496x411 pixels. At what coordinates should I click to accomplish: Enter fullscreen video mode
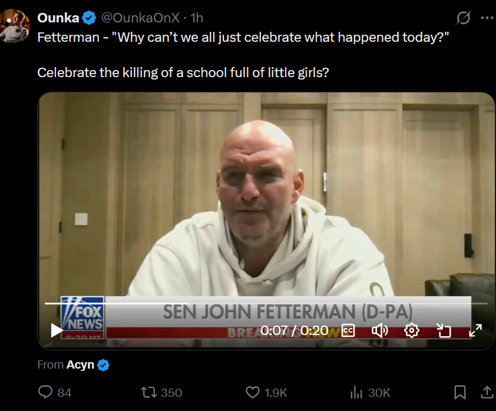(x=475, y=330)
